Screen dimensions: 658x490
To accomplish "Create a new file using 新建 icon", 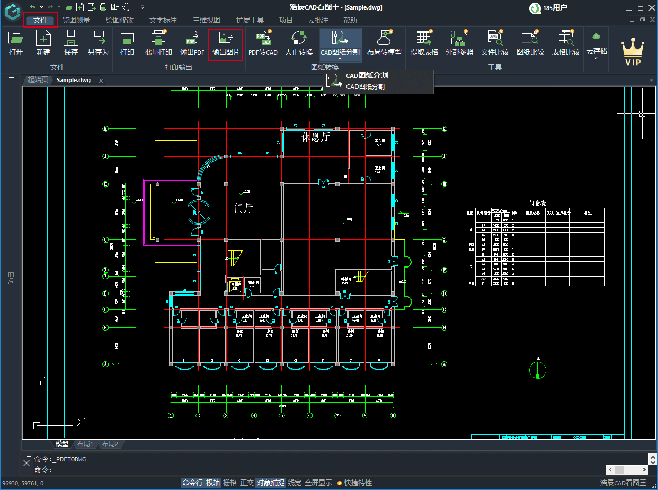I will coord(43,42).
